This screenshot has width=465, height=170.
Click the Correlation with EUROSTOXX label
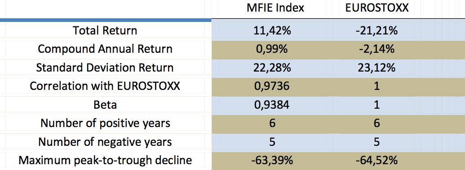point(105,86)
